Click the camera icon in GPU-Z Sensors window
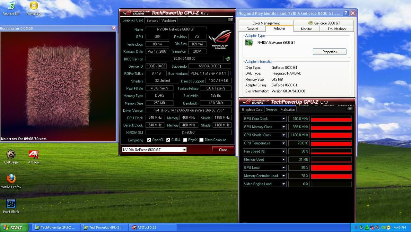Image resolution: width=411 pixels, height=232 pixels. (350, 109)
